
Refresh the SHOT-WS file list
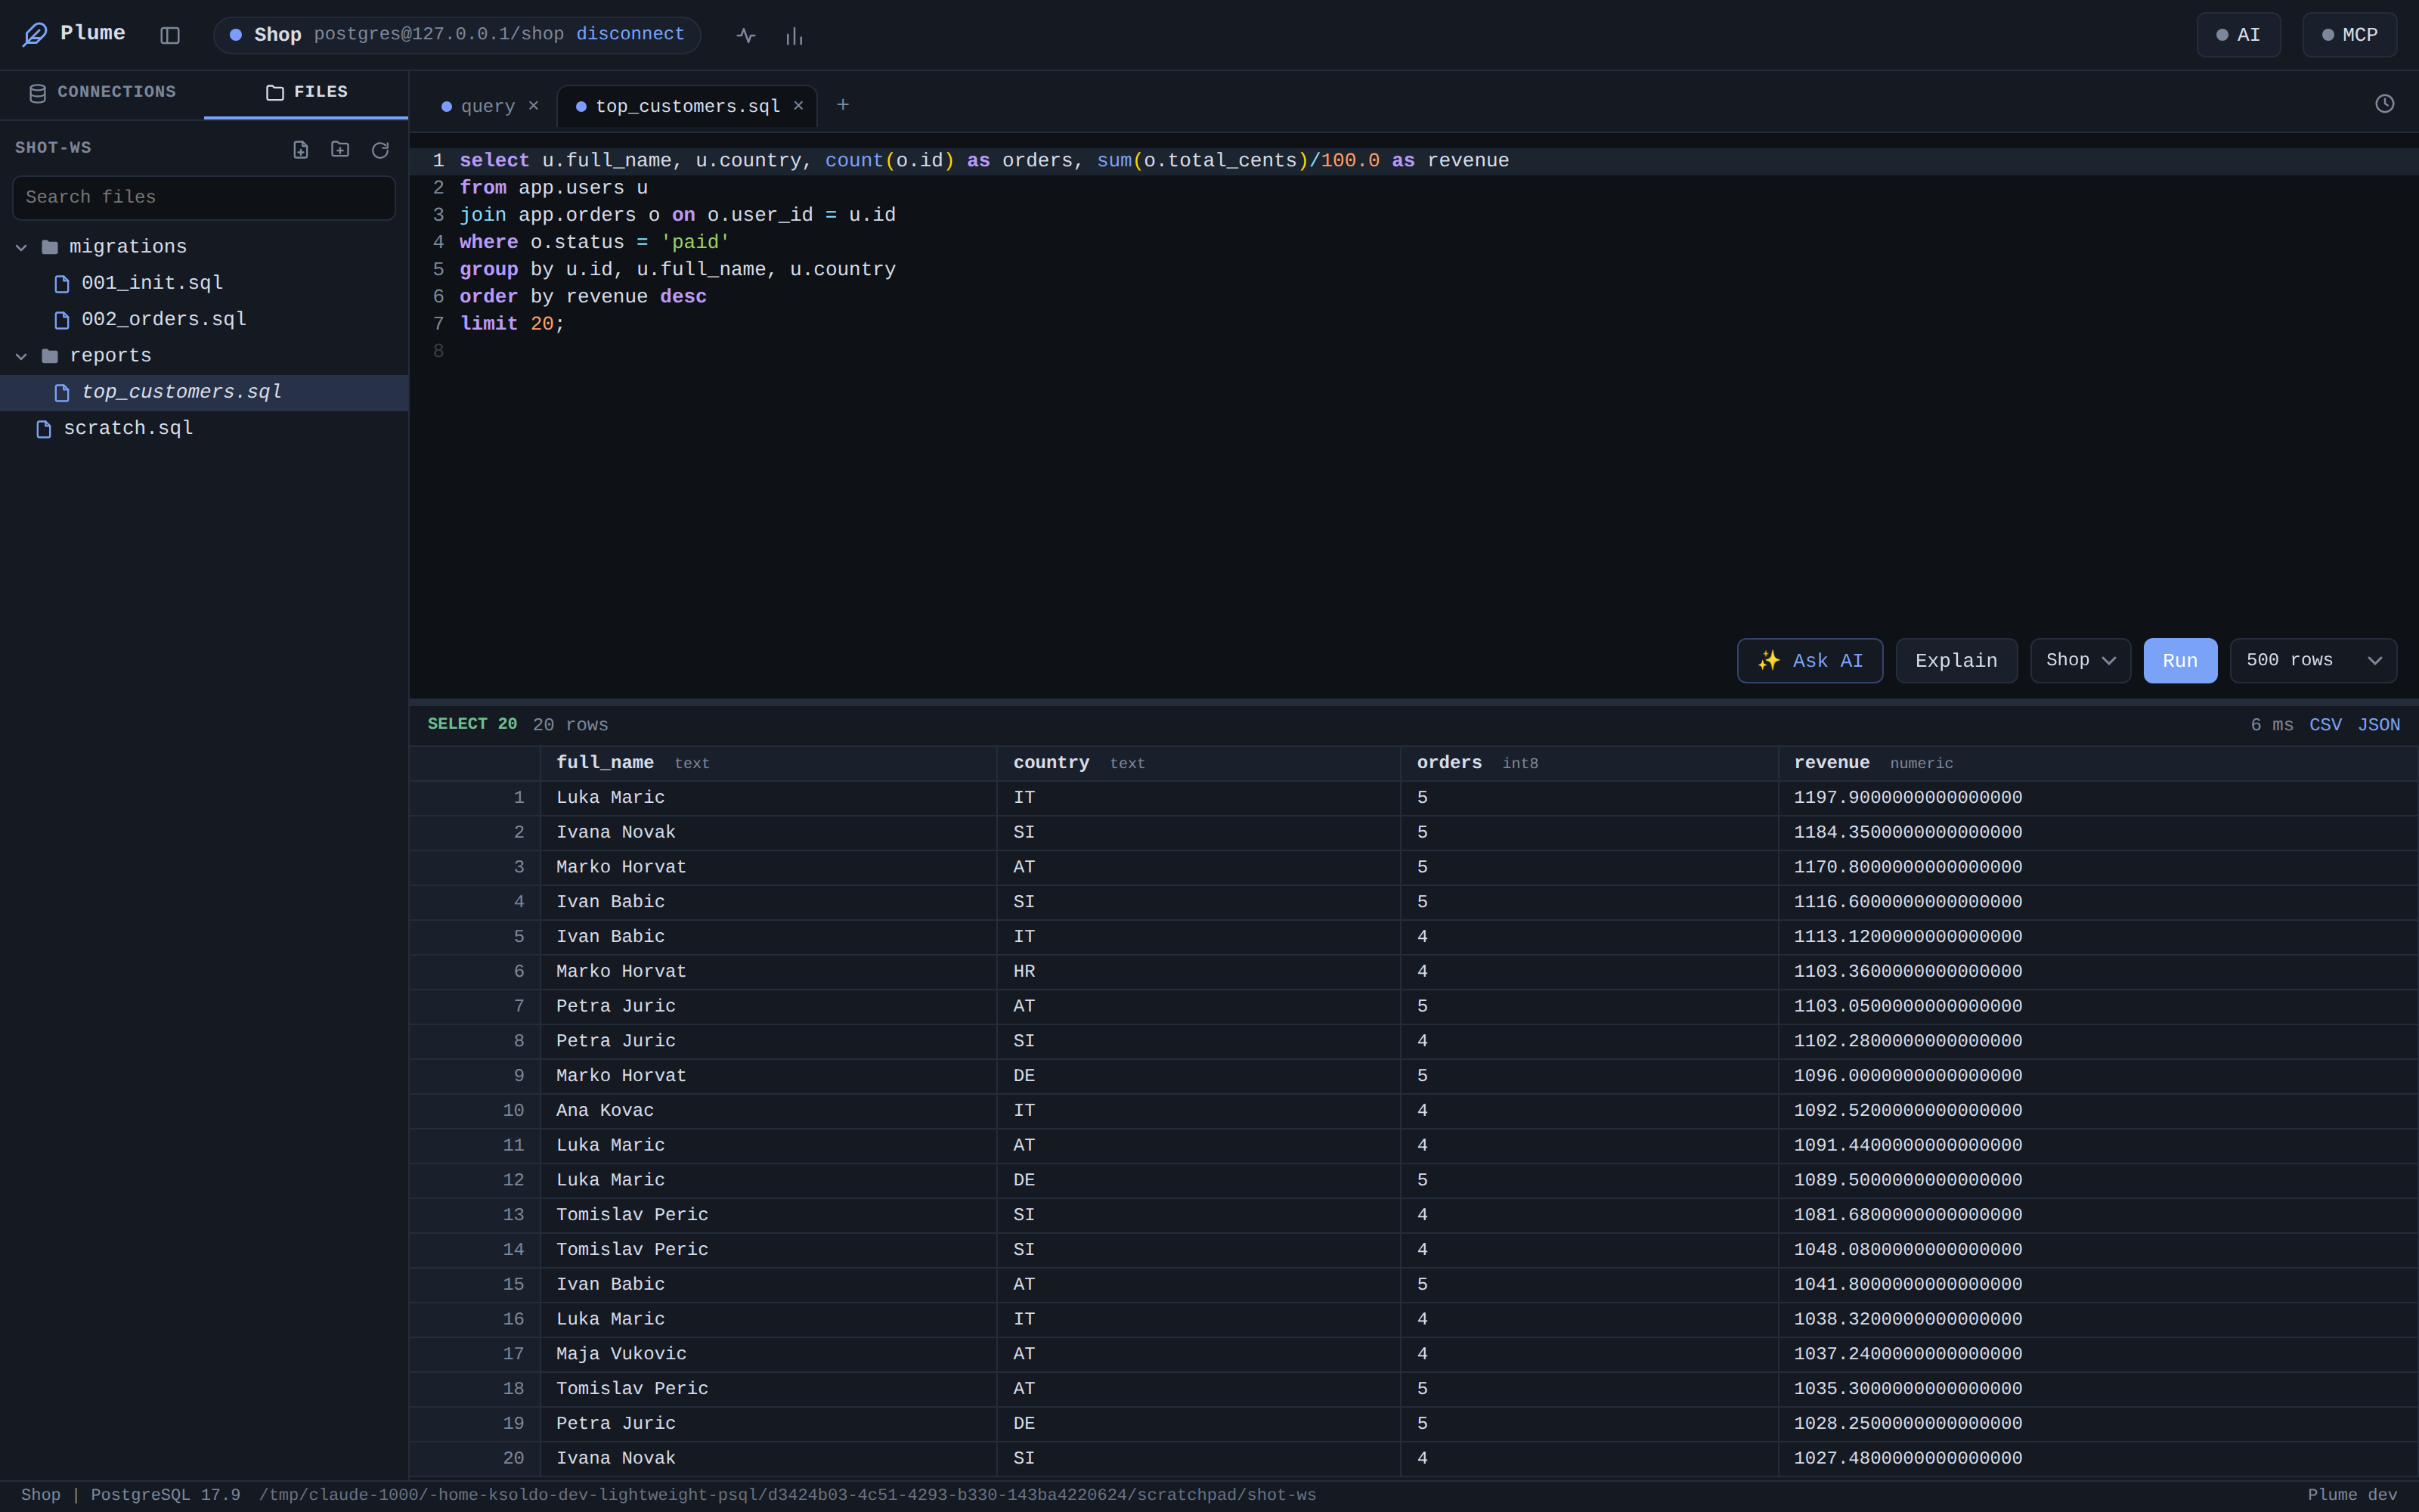pyautogui.click(x=379, y=150)
